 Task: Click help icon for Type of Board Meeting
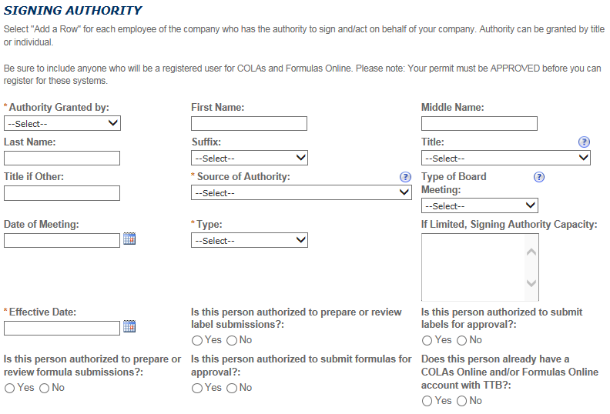(x=539, y=177)
